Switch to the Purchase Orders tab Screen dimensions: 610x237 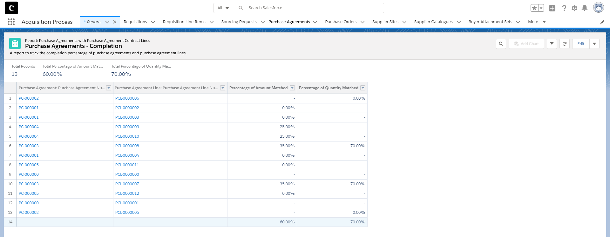[341, 22]
